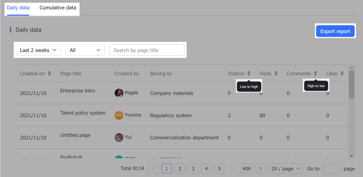Click the Search by page title field
This screenshot has width=363, height=177.
(x=147, y=50)
